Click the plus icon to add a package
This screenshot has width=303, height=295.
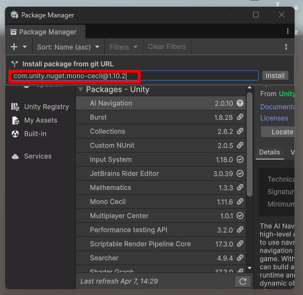click(14, 47)
